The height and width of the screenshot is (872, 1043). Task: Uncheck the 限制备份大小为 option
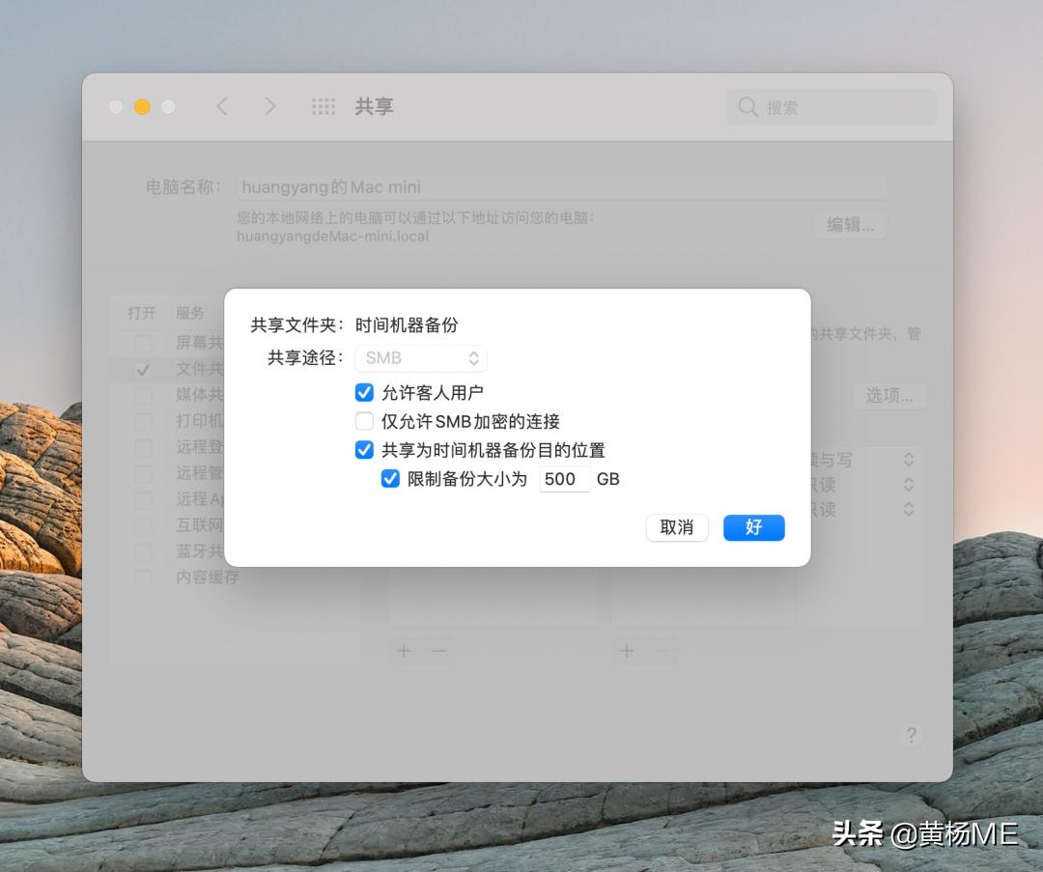tap(390, 478)
